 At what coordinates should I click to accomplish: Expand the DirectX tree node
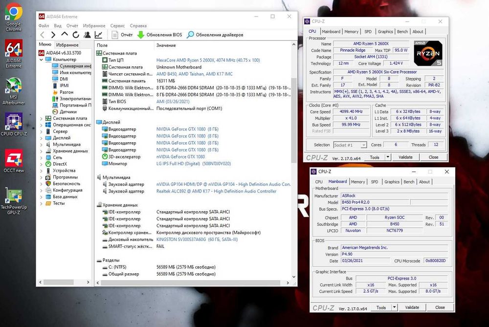pyautogui.click(x=41, y=164)
